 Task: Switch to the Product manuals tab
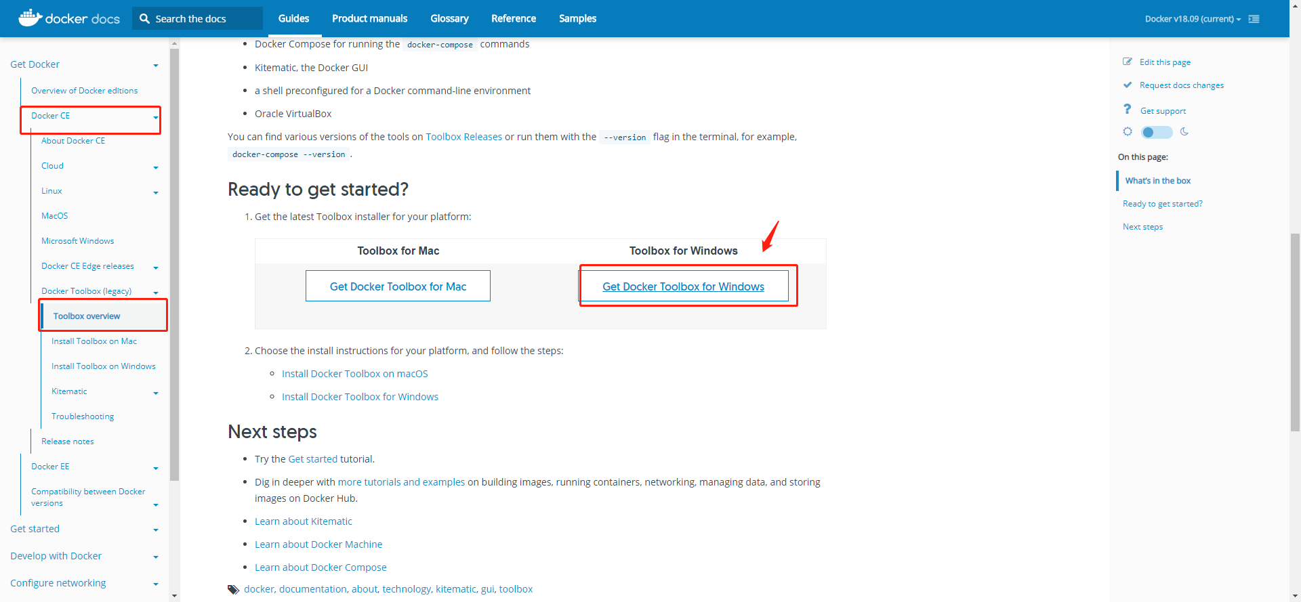coord(369,19)
